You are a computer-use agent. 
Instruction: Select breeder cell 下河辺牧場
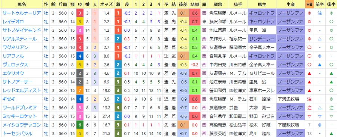coord(290,99)
